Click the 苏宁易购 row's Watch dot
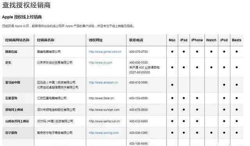Viewport: 250px width, 146px height. click(211, 133)
